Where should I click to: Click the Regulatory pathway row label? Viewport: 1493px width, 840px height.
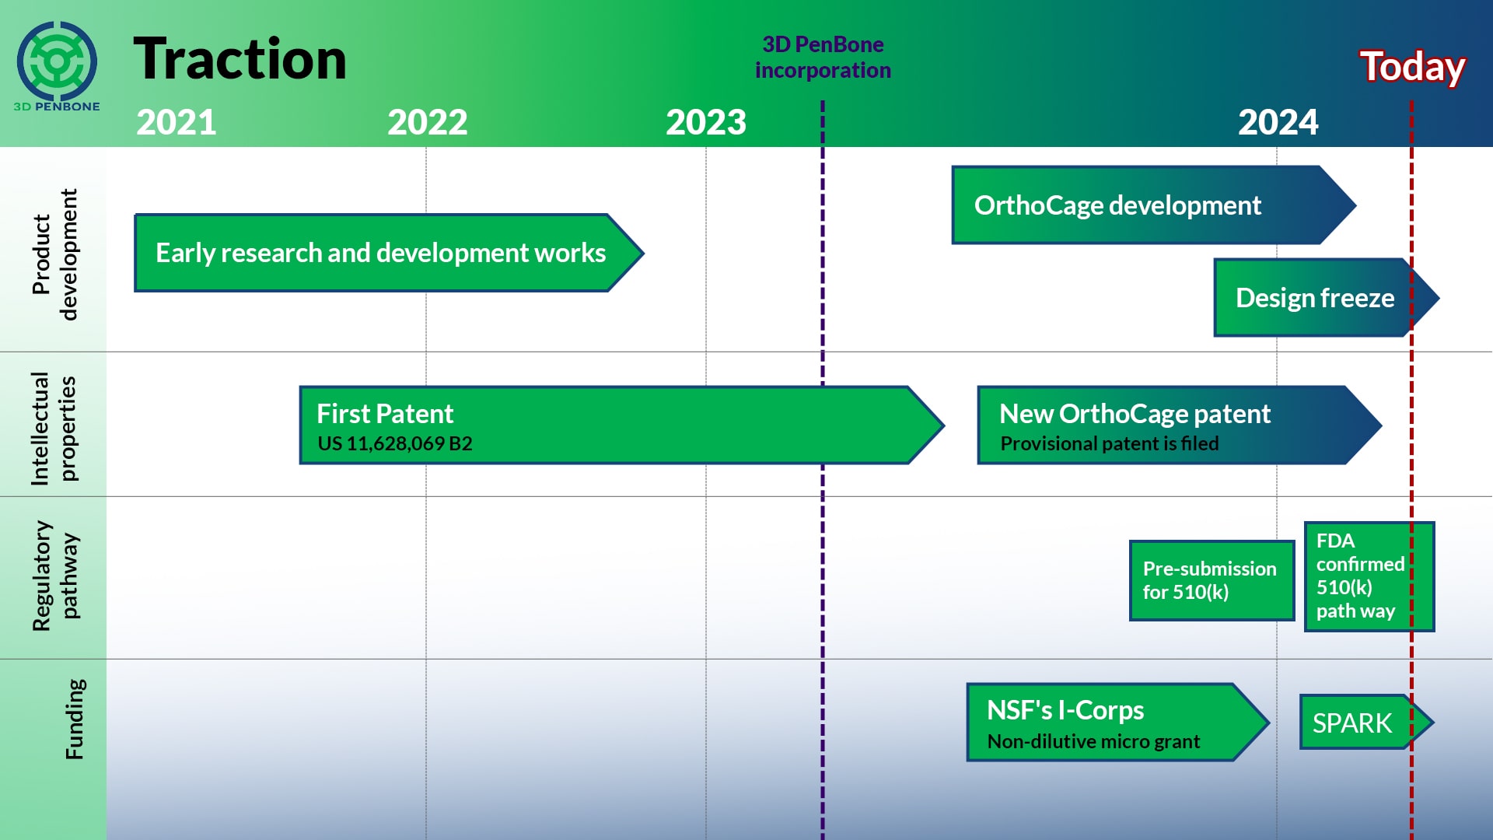(54, 576)
